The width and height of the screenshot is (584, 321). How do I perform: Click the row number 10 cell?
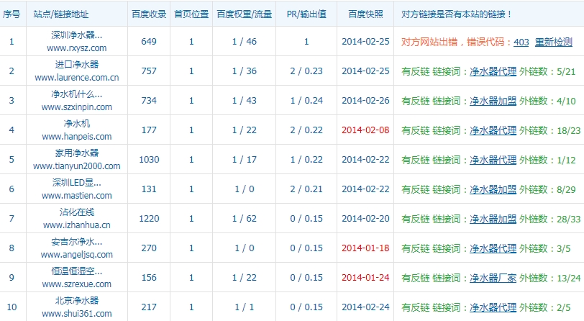12,307
